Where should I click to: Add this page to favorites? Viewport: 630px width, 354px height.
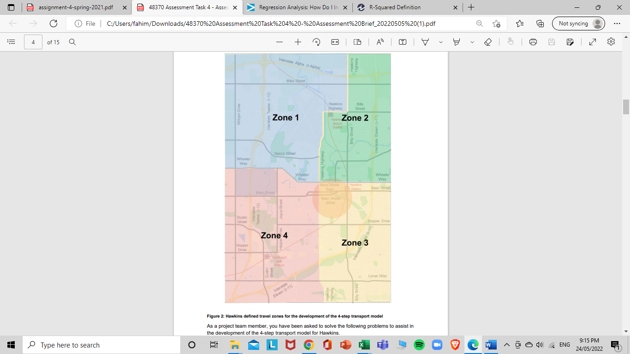(x=496, y=24)
